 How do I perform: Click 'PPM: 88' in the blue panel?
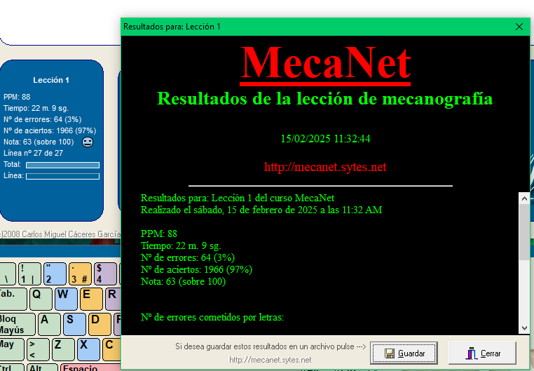[17, 97]
